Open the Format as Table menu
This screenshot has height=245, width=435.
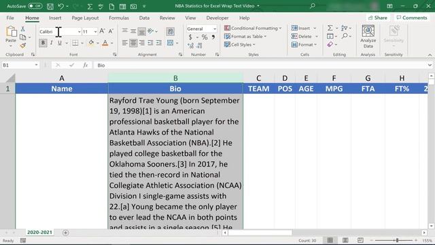[x=245, y=36]
